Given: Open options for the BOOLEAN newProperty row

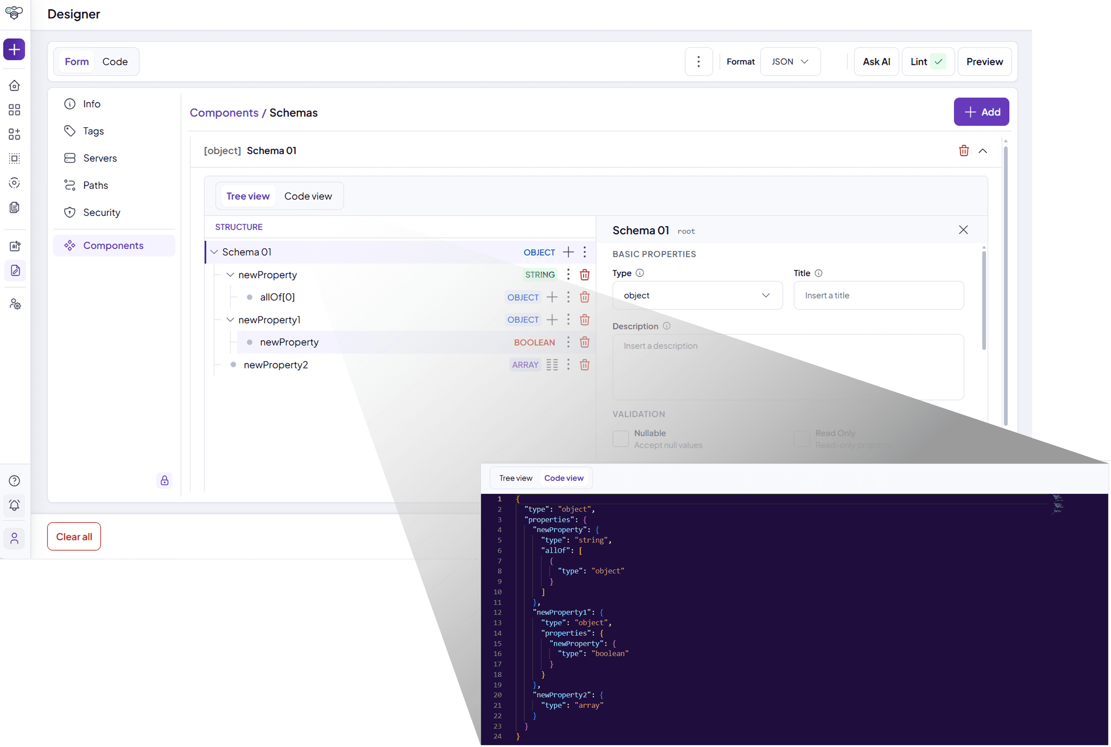Looking at the screenshot, I should [568, 342].
